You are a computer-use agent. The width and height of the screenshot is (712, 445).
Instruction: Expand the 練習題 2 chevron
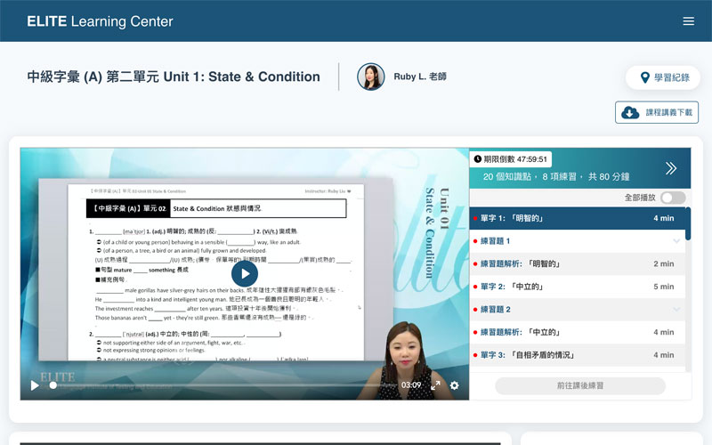676,310
